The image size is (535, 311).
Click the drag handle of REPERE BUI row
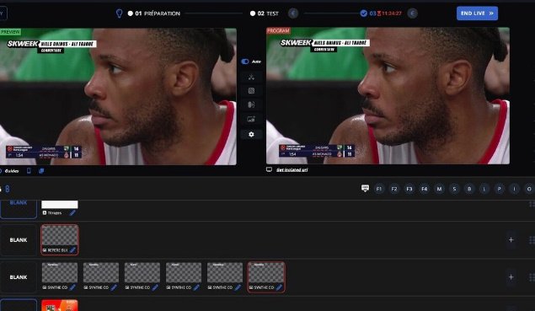532,240
